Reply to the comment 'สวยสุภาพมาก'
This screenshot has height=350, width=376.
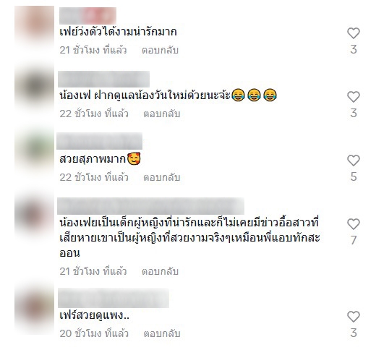162,177
